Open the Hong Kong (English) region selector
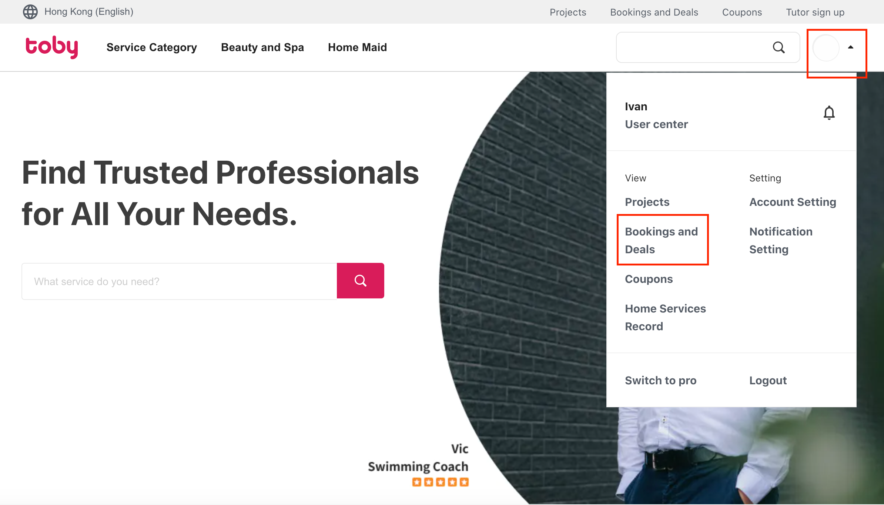The width and height of the screenshot is (884, 505). point(89,12)
